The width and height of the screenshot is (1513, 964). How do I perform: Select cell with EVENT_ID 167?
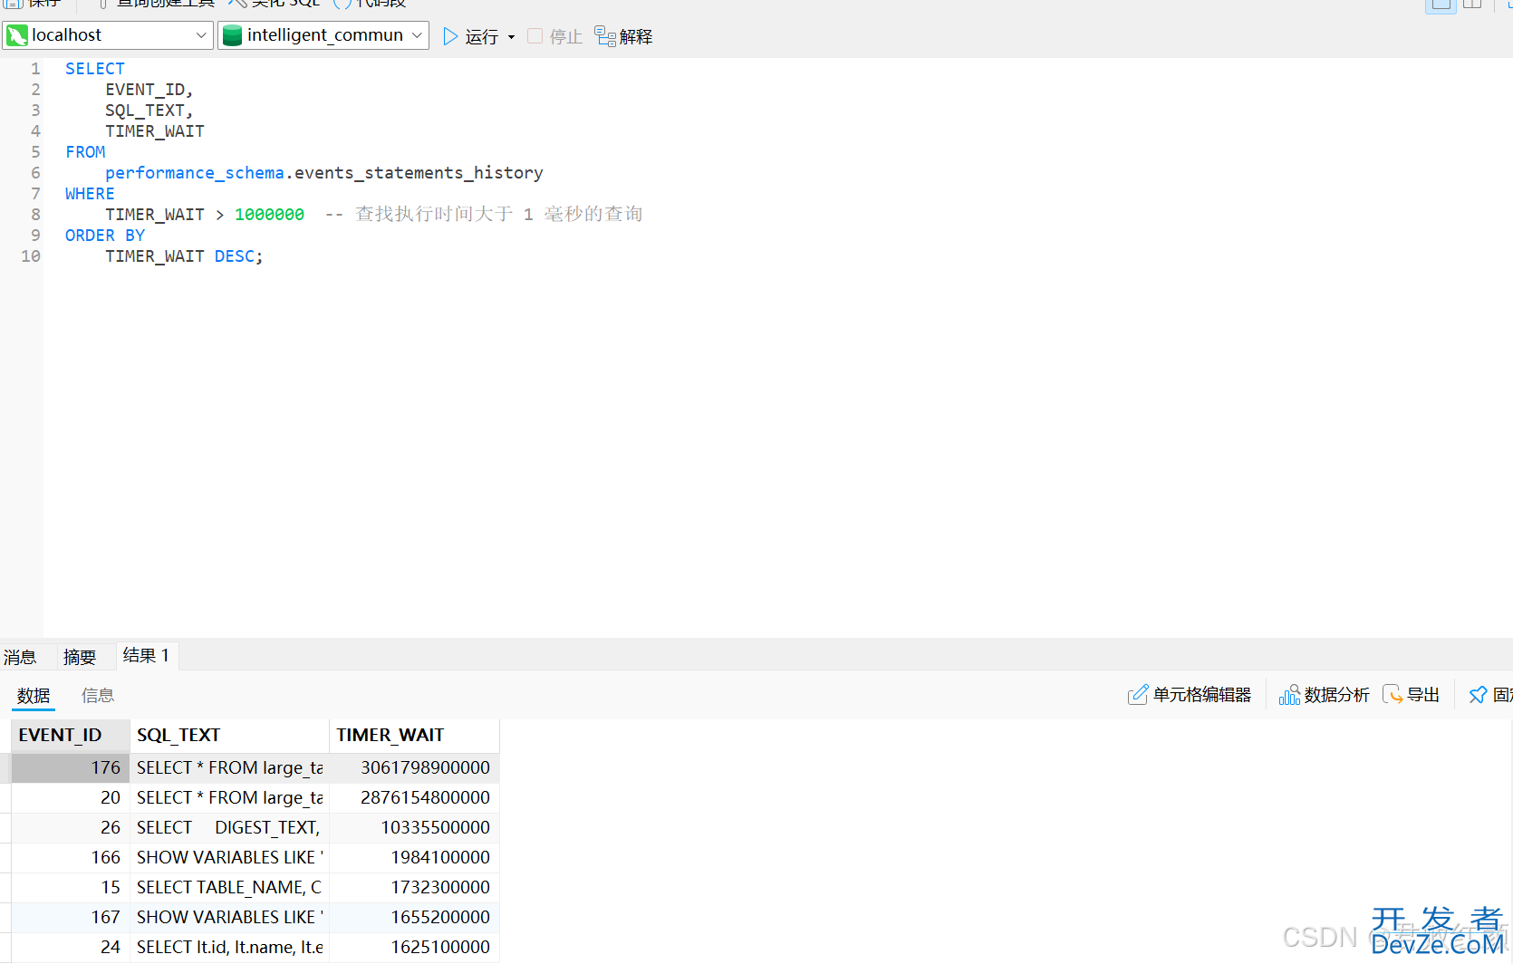(71, 917)
